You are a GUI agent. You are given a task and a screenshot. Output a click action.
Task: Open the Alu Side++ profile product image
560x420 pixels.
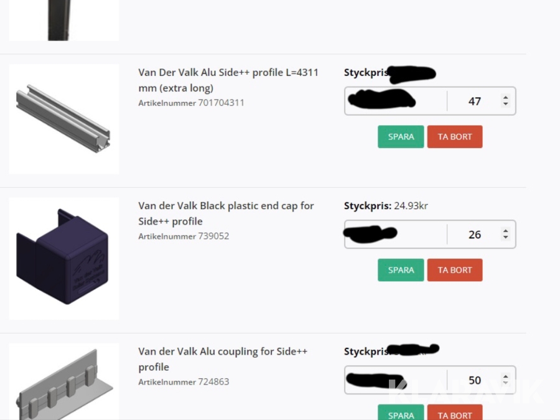[64, 119]
